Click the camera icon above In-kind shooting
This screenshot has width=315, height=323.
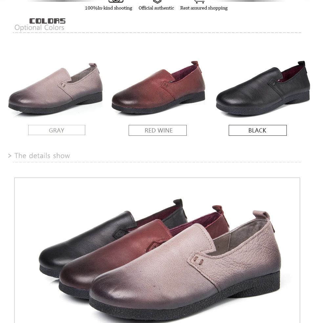tap(116, 1)
